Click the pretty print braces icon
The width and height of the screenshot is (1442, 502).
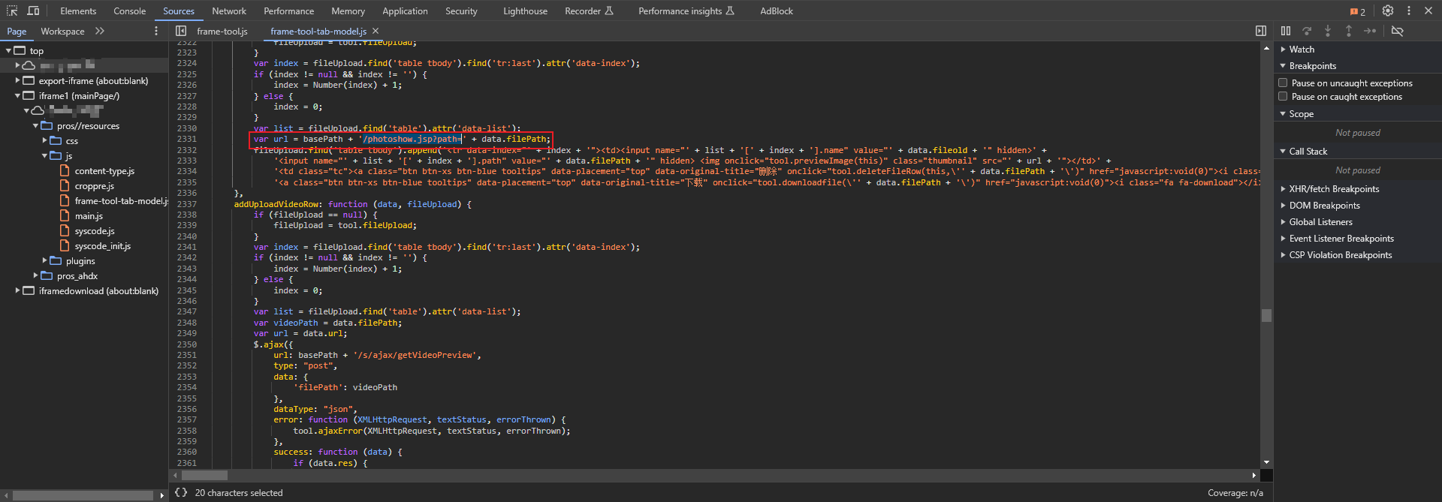[181, 492]
